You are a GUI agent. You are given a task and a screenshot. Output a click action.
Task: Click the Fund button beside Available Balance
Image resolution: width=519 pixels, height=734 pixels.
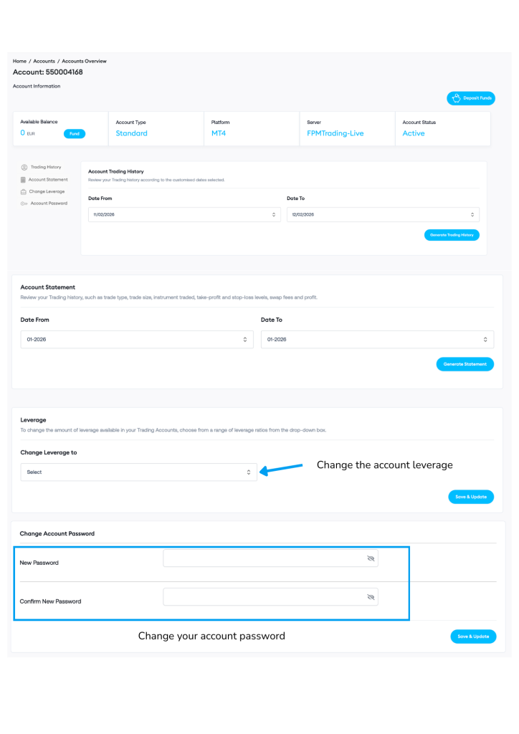pos(75,133)
